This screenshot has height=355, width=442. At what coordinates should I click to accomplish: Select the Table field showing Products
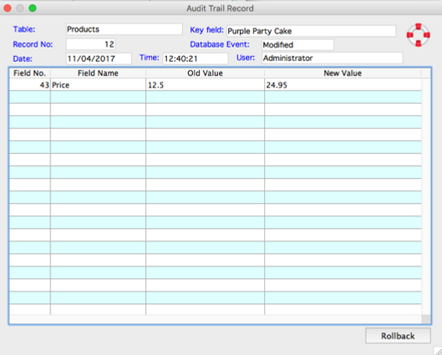[x=124, y=29]
